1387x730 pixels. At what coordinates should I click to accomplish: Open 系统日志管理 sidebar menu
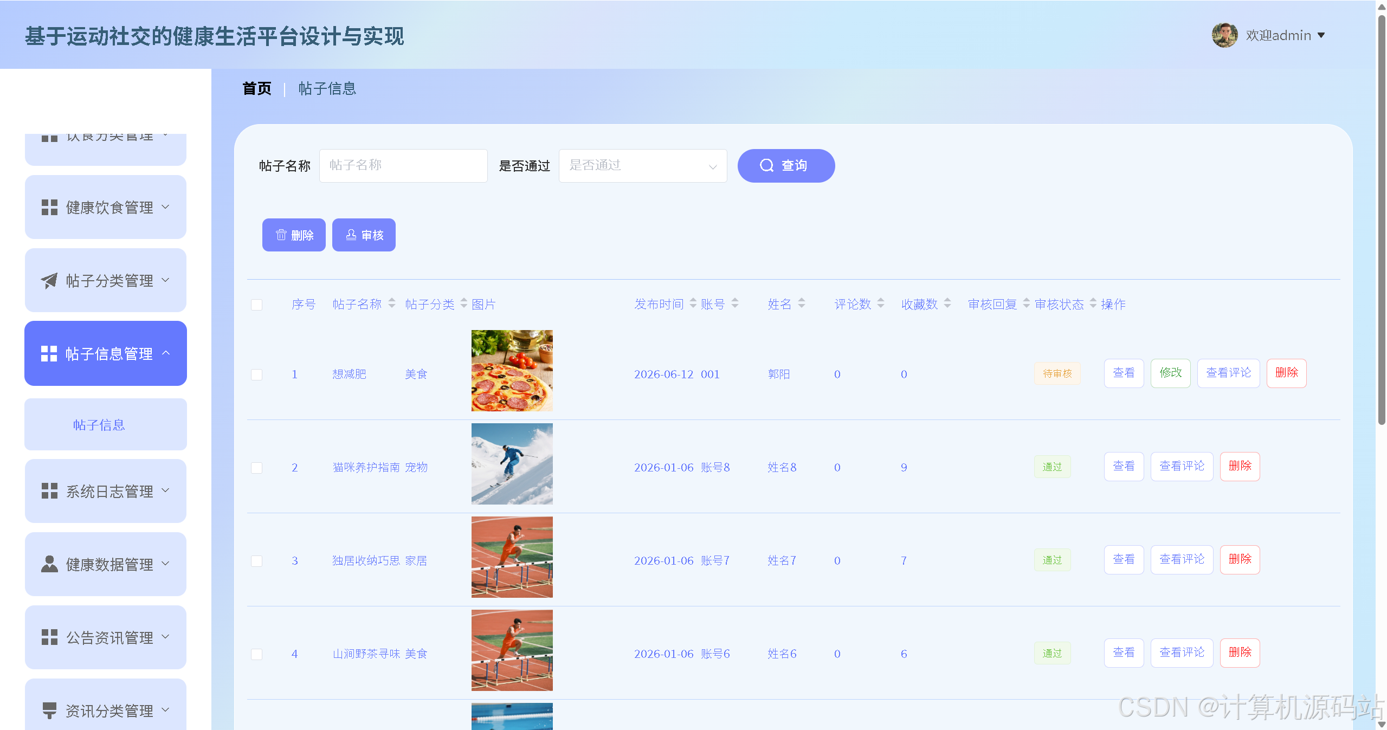point(106,491)
